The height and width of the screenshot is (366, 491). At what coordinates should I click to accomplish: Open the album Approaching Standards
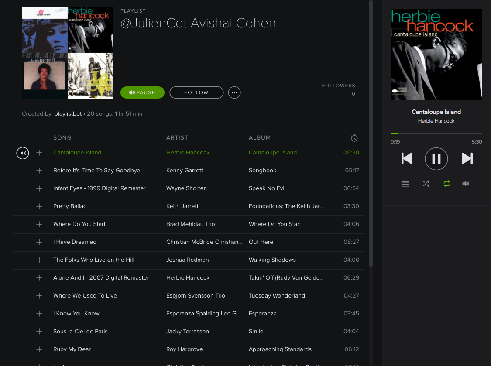tap(280, 349)
